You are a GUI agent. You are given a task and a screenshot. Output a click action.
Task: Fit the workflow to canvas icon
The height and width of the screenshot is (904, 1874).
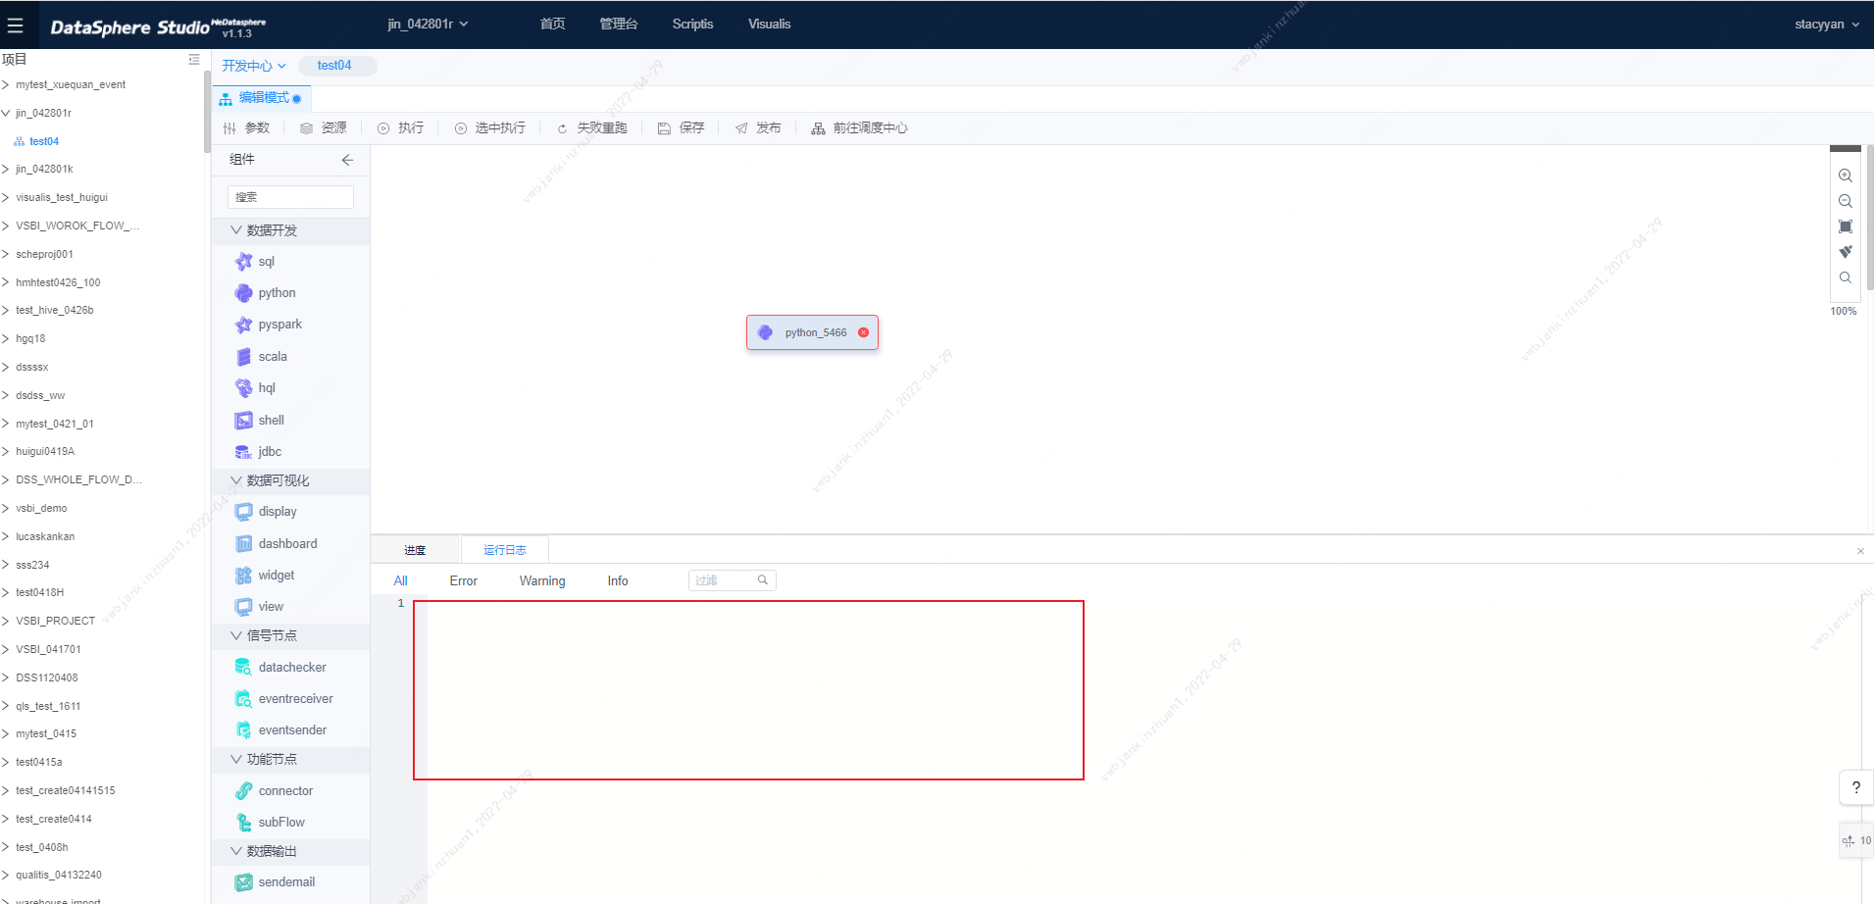pyautogui.click(x=1846, y=226)
